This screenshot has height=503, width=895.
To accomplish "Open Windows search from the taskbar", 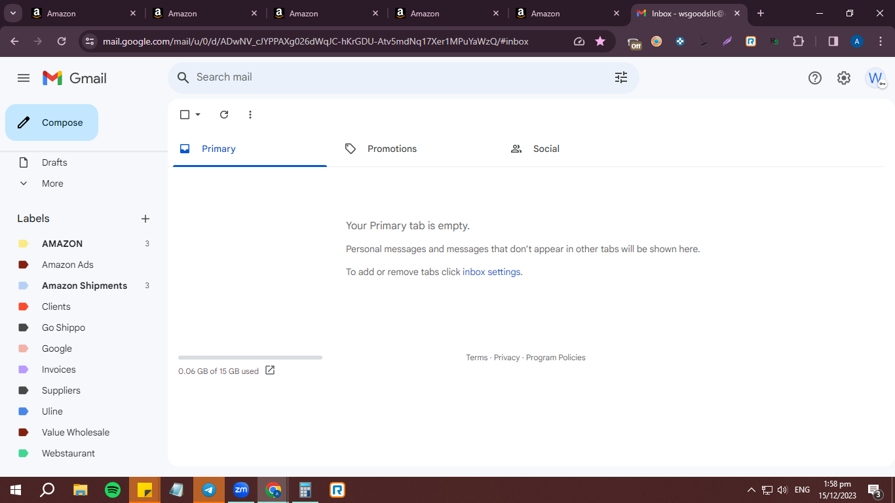I will coord(47,490).
